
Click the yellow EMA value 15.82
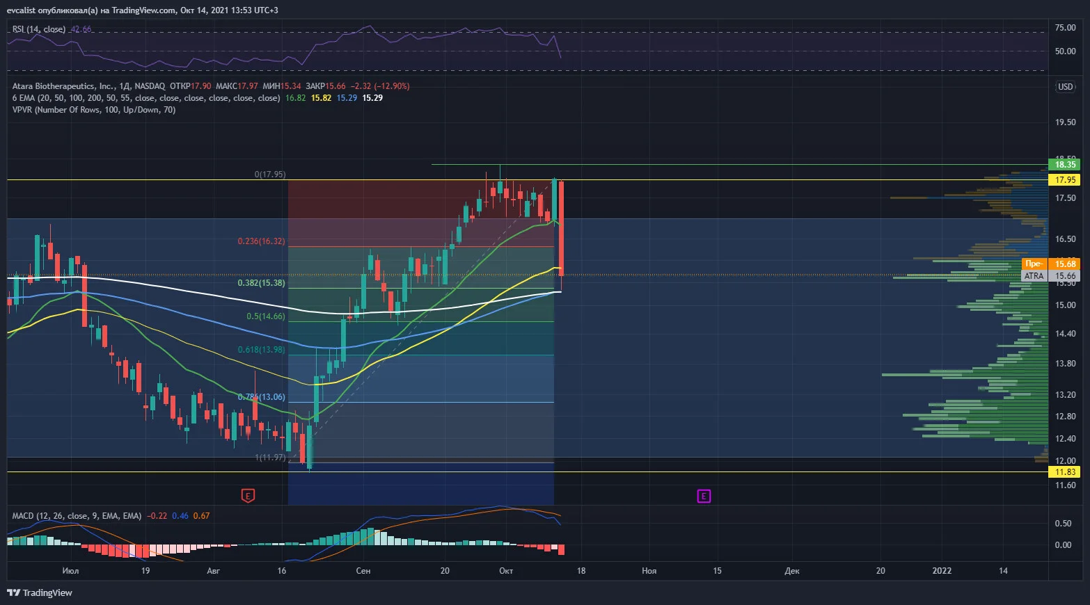point(322,98)
